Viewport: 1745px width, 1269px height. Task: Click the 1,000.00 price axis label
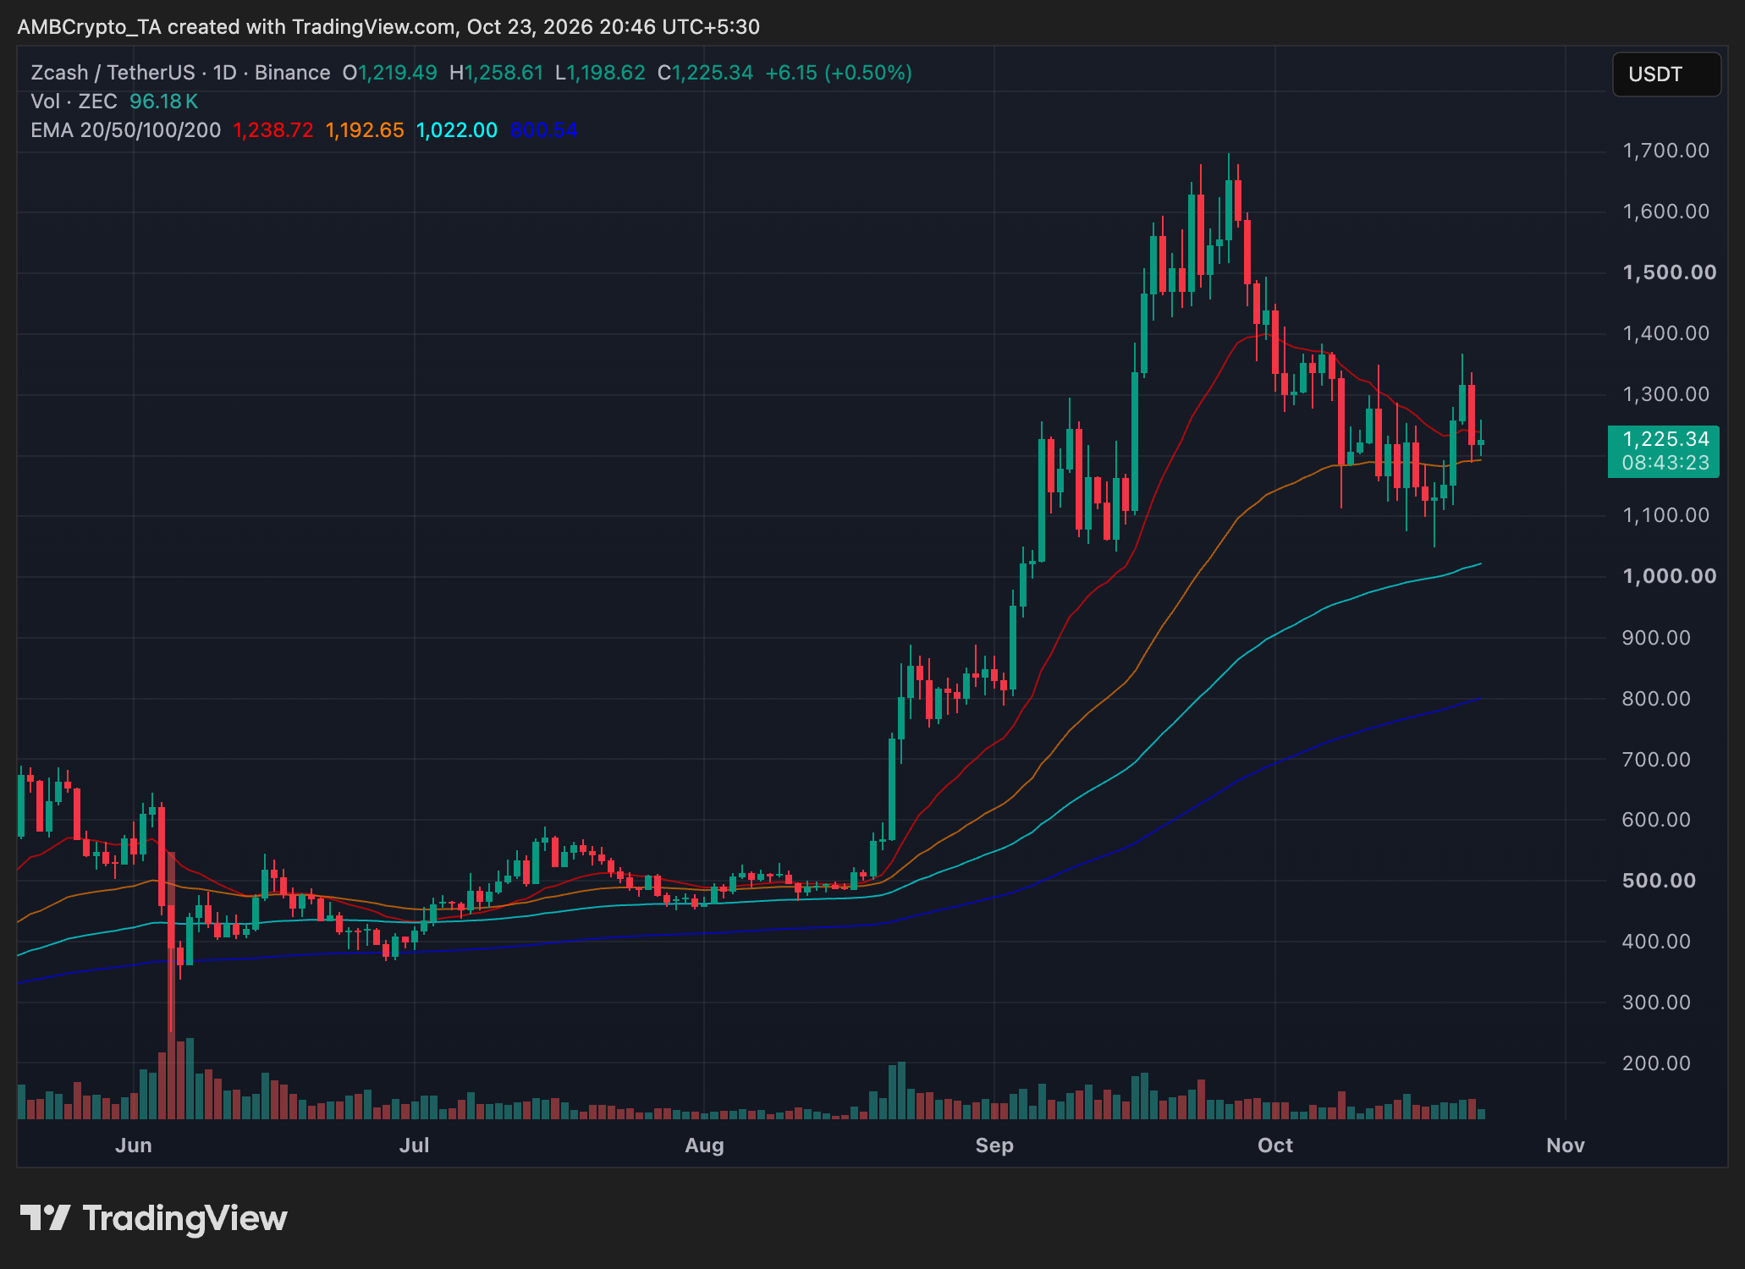tap(1669, 576)
